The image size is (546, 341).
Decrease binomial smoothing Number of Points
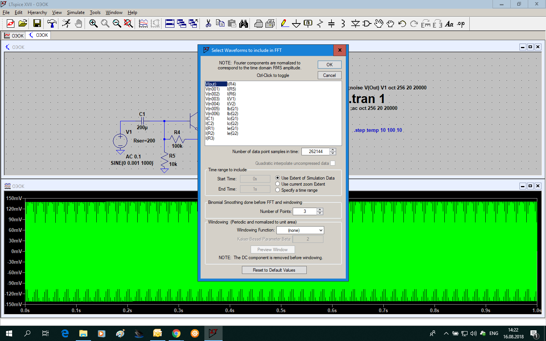[320, 213]
